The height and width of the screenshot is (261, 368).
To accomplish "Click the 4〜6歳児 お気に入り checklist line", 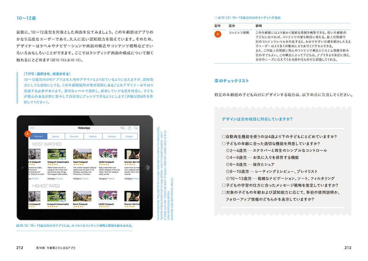I will 262,157.
